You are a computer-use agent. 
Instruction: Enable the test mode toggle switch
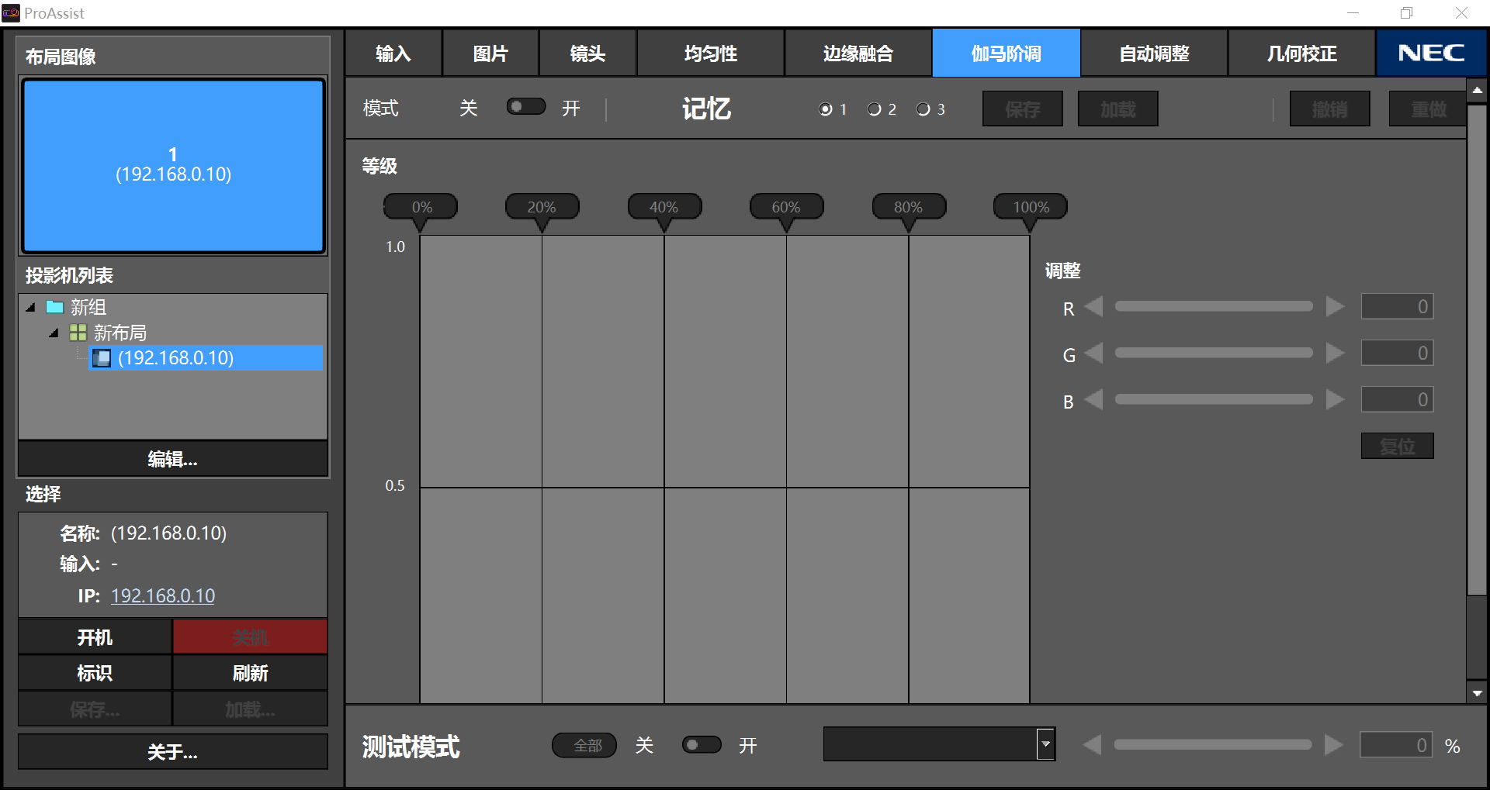tap(701, 745)
